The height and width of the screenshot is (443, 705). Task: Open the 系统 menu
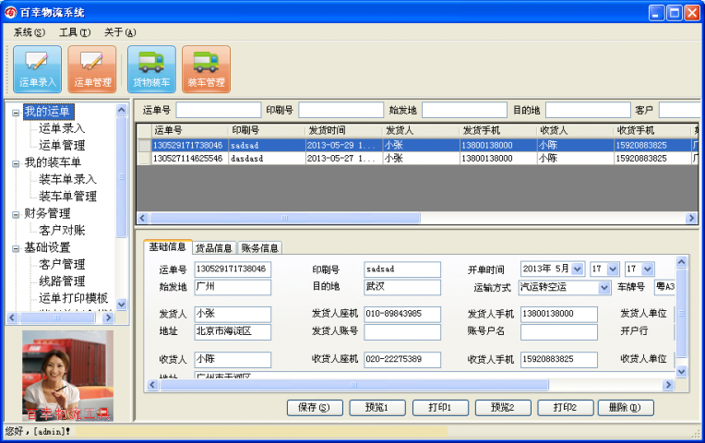click(x=29, y=32)
